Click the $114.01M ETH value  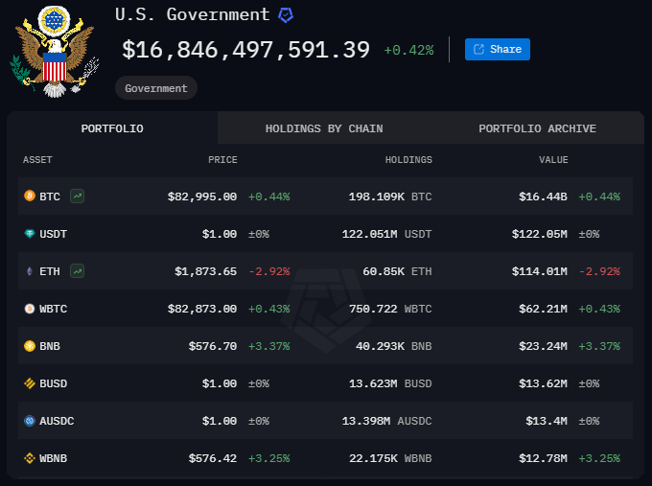[x=540, y=271]
